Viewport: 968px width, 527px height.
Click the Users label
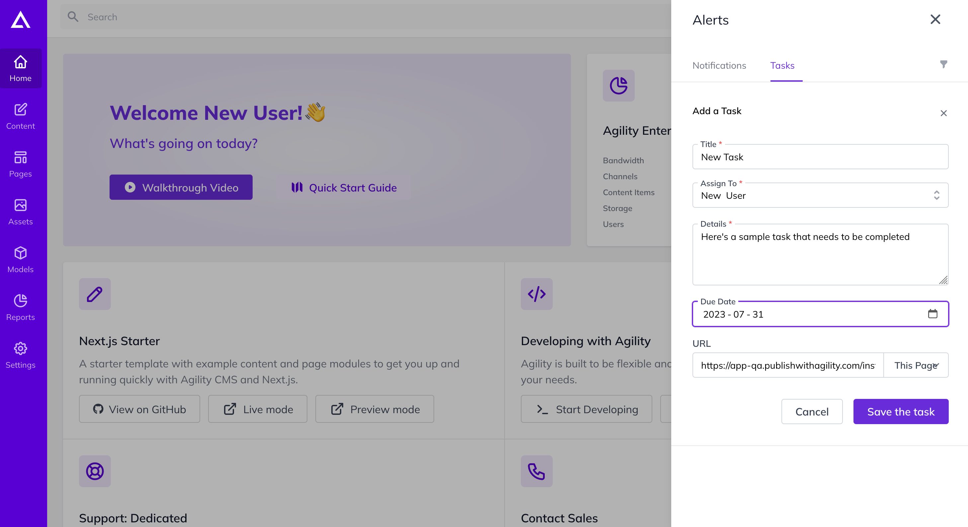click(x=613, y=224)
